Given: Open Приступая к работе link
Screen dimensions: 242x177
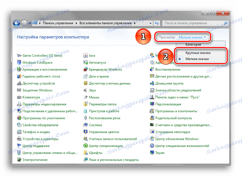Looking at the screenshot, I should click(x=104, y=111).
